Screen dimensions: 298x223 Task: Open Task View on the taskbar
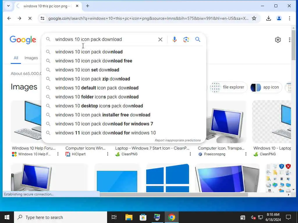(114, 217)
